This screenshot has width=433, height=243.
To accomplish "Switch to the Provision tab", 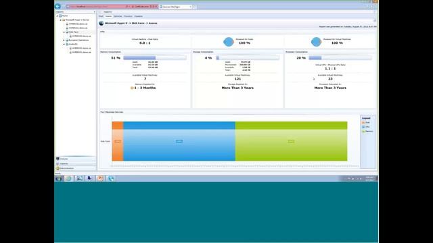I will 128,16.
